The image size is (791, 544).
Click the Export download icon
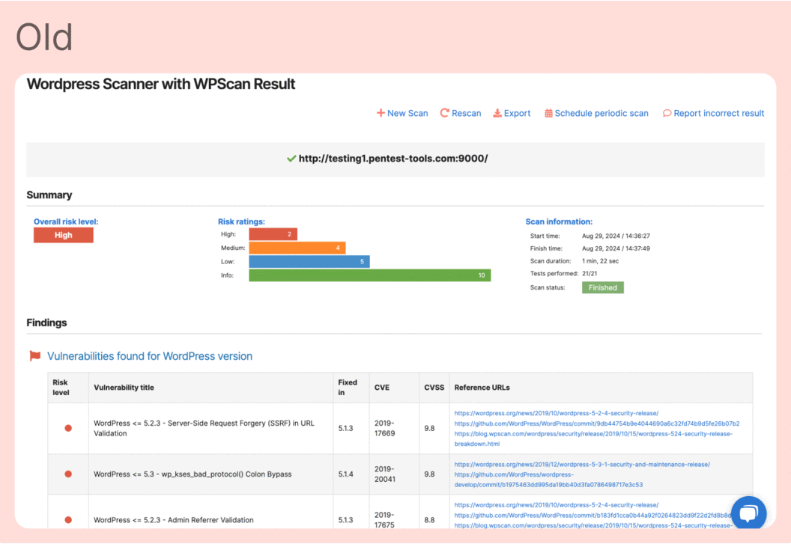(497, 113)
